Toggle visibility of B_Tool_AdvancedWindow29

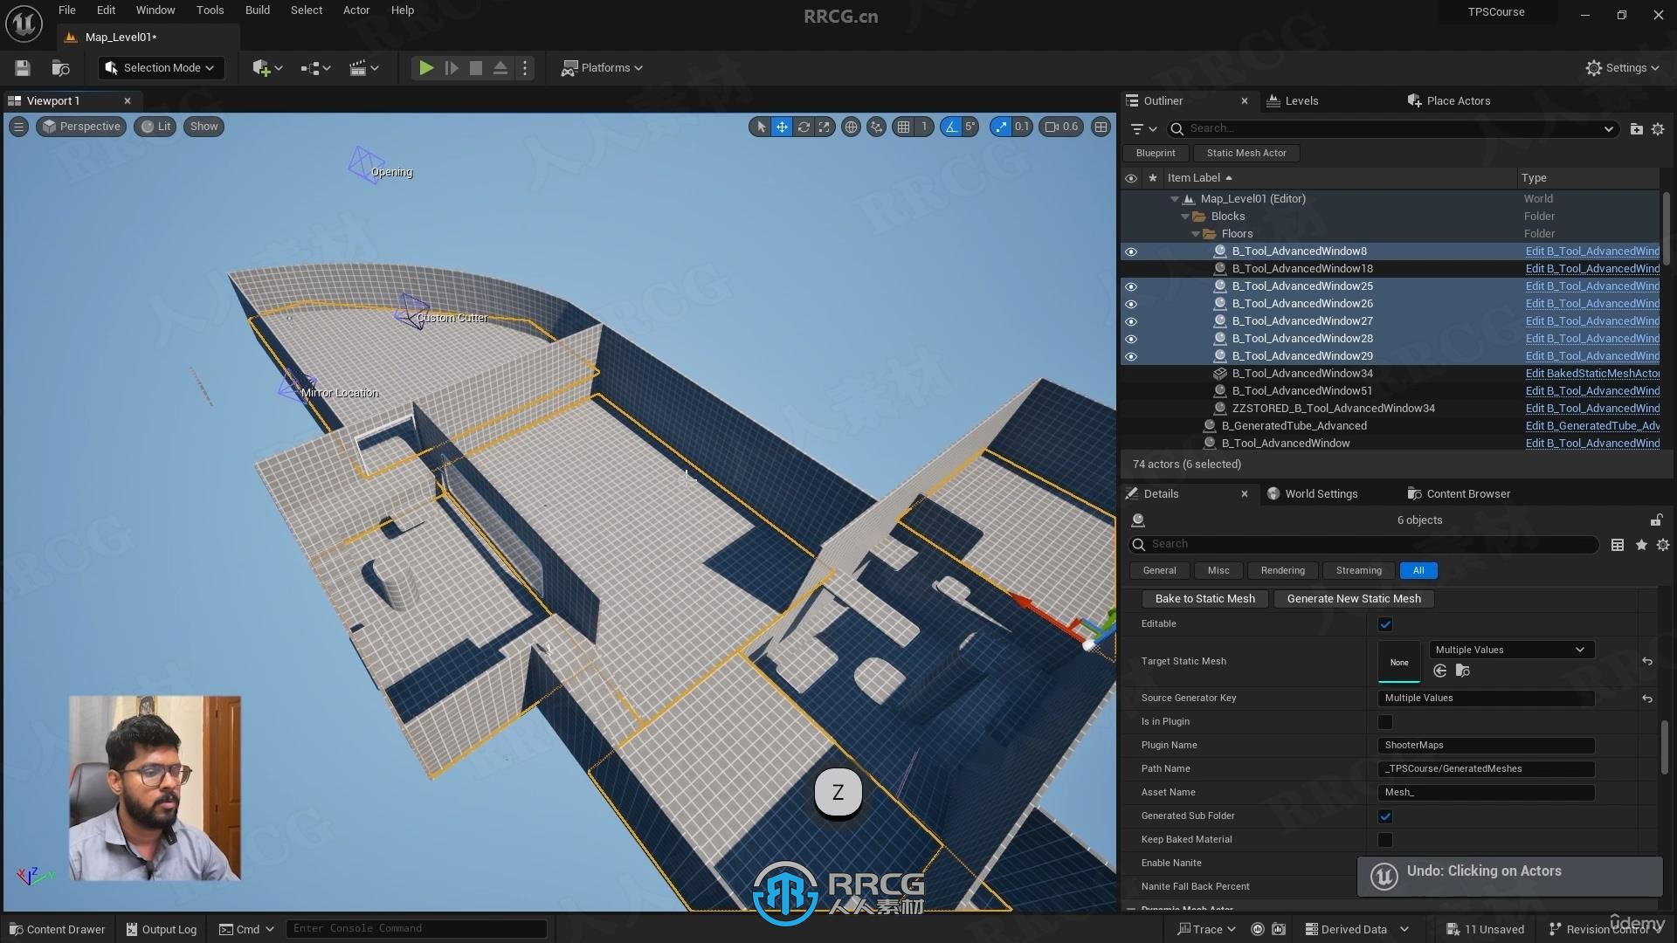(1131, 356)
